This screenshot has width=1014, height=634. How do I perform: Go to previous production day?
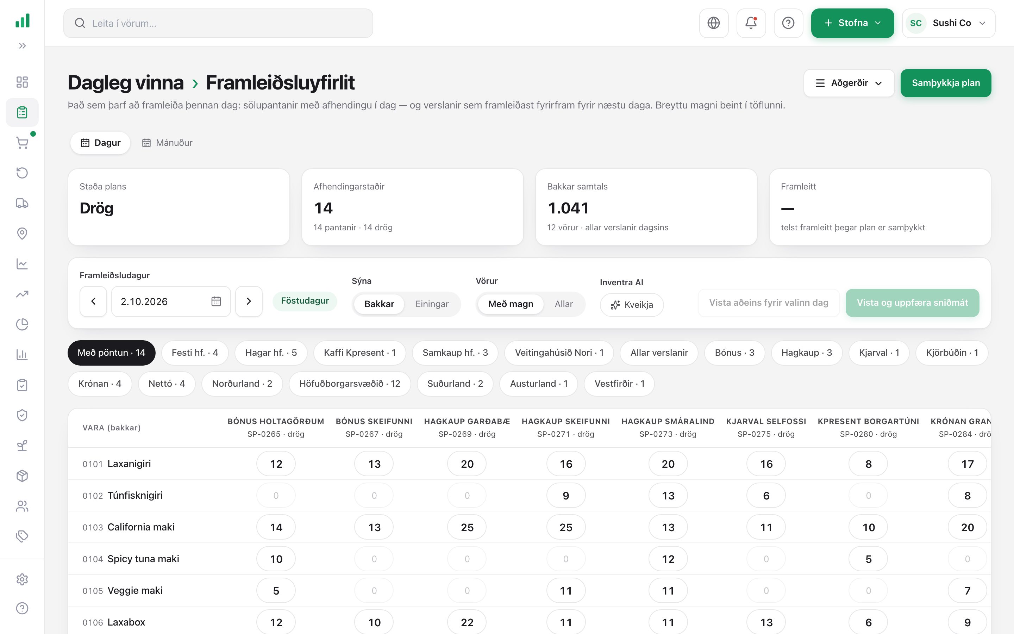pos(93,302)
